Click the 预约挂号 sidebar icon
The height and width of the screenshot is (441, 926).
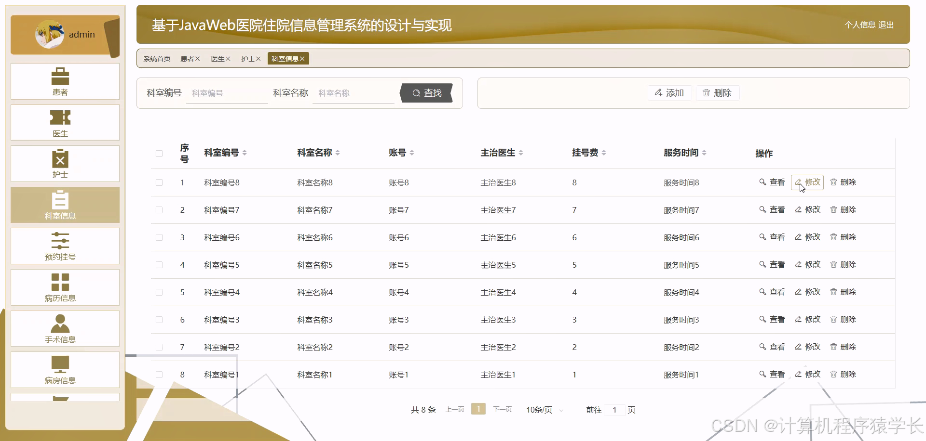pos(64,246)
